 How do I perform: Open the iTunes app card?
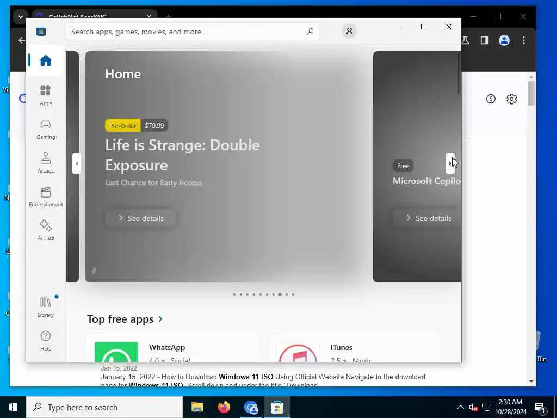[x=354, y=348]
